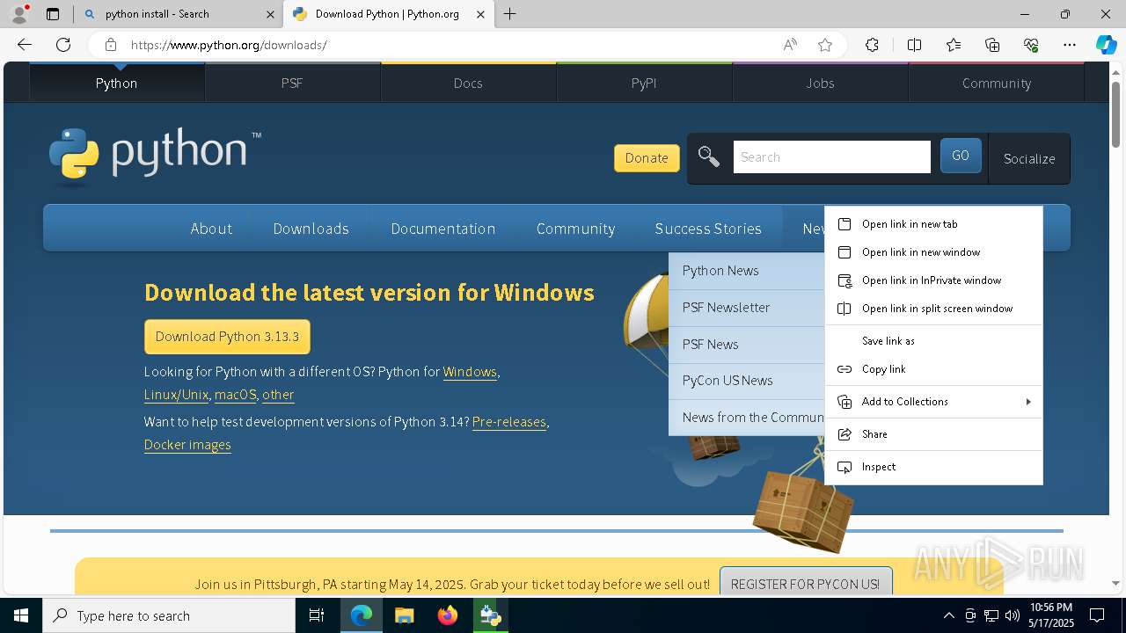The width and height of the screenshot is (1126, 633).
Task: Open the Windows Start menu
Action: [x=21, y=615]
